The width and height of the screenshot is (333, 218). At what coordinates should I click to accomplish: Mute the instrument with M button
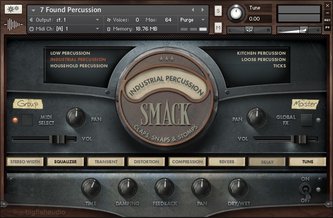[218, 27]
